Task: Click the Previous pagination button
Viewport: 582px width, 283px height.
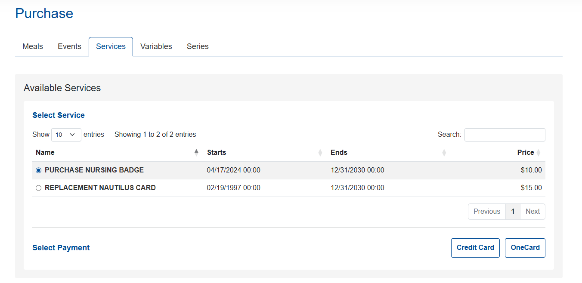Action: click(486, 212)
